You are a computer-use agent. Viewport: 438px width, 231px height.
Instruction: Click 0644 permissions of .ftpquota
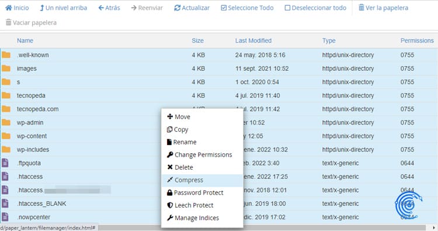coord(407,163)
